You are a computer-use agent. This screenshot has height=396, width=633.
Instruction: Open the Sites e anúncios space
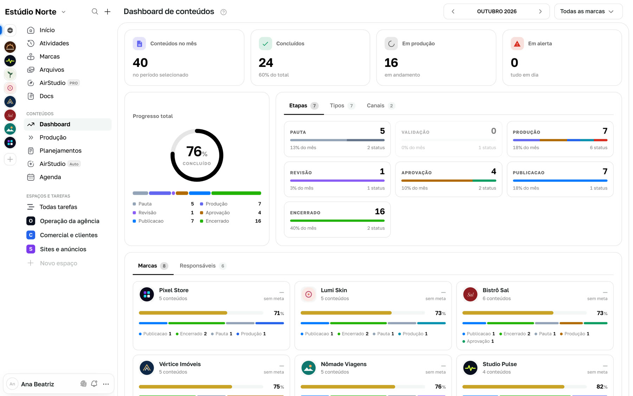pyautogui.click(x=68, y=249)
